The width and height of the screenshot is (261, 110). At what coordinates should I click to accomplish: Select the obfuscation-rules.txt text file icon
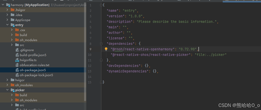17,65
